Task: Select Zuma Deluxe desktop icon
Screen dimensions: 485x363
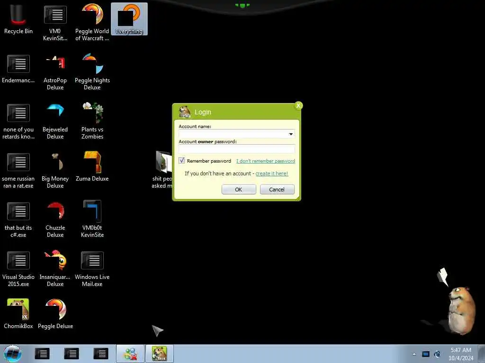Action: pyautogui.click(x=92, y=167)
